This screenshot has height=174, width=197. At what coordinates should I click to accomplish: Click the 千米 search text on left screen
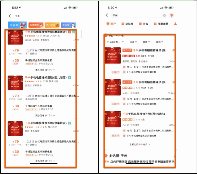click(x=17, y=16)
